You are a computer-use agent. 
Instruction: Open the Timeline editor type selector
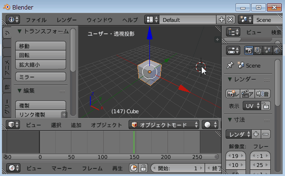[13, 168]
